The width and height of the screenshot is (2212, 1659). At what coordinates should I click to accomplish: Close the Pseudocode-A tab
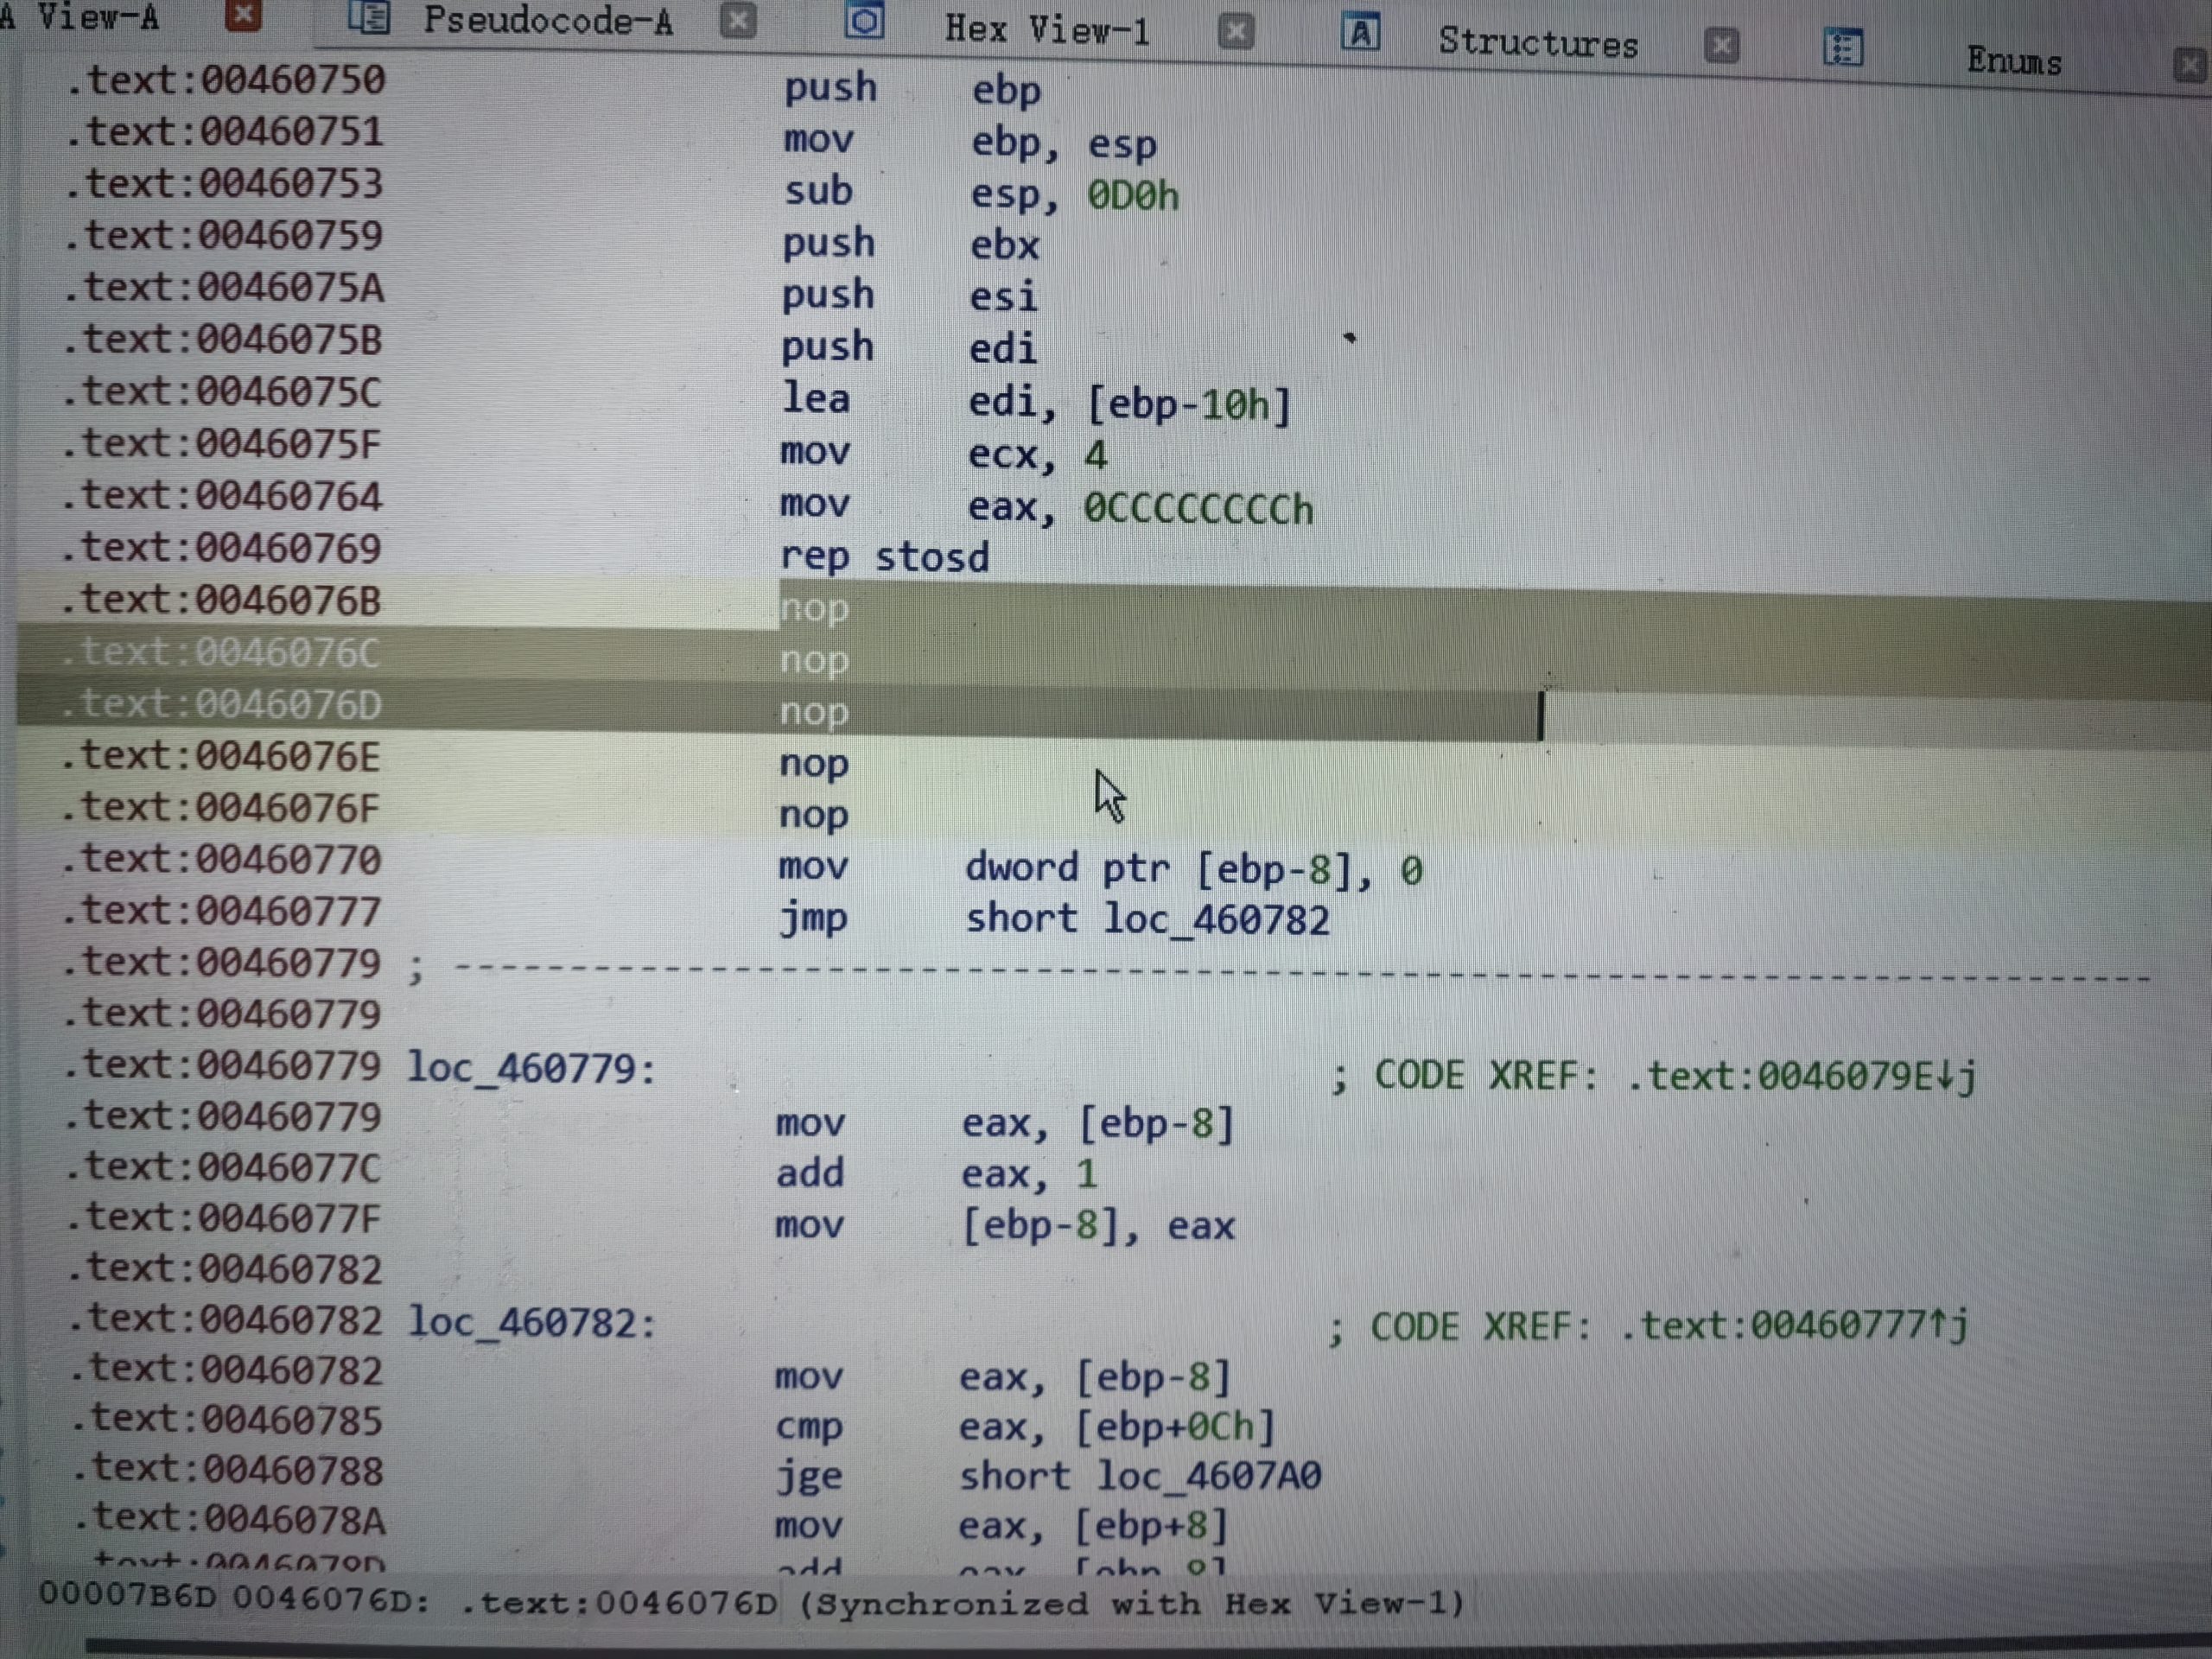pos(738,20)
